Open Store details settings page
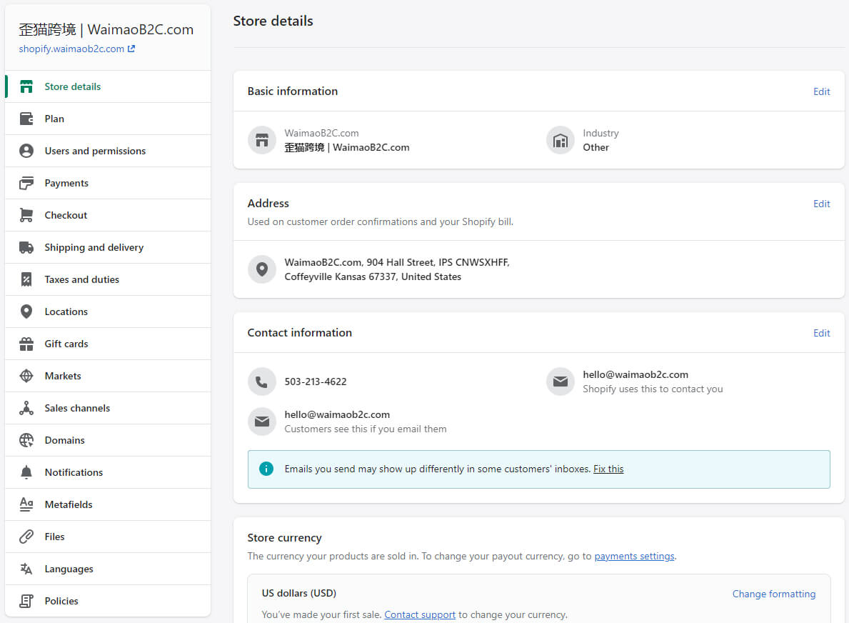Screen dimensions: 849x623 point(108,86)
